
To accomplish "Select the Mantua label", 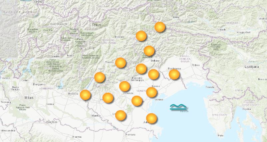I will (96, 116).
